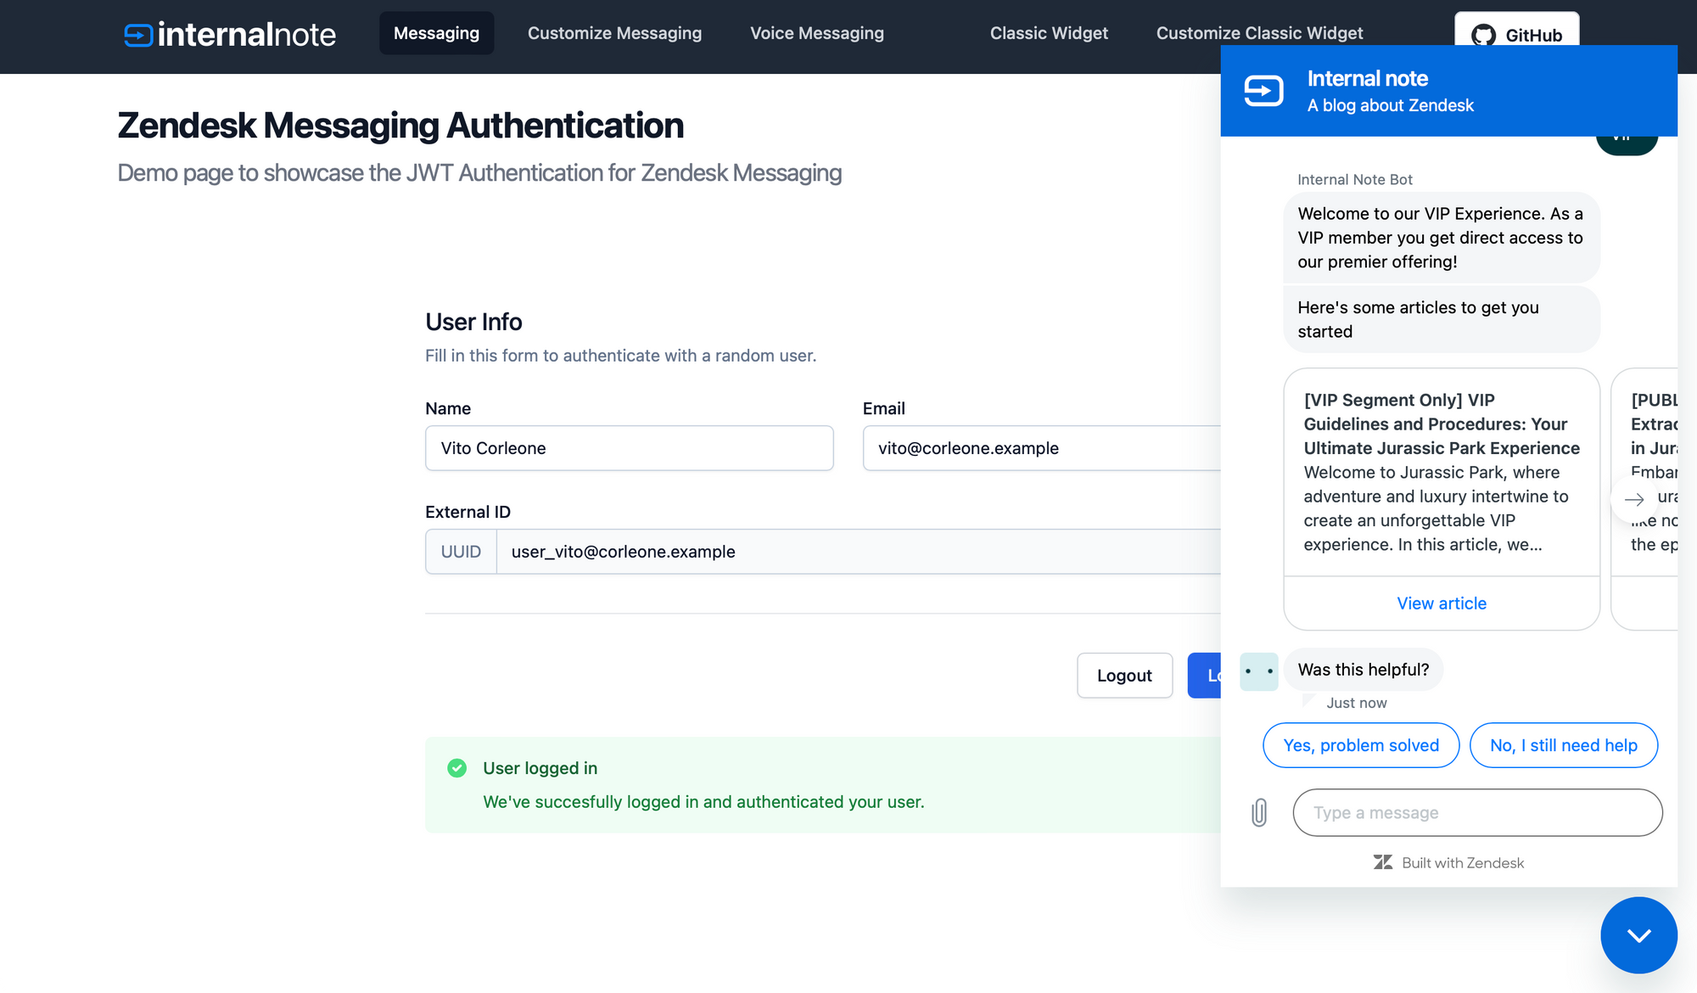Screen dimensions: 1697x993
Task: Click the Name input with Vito Corleone
Action: 629,448
